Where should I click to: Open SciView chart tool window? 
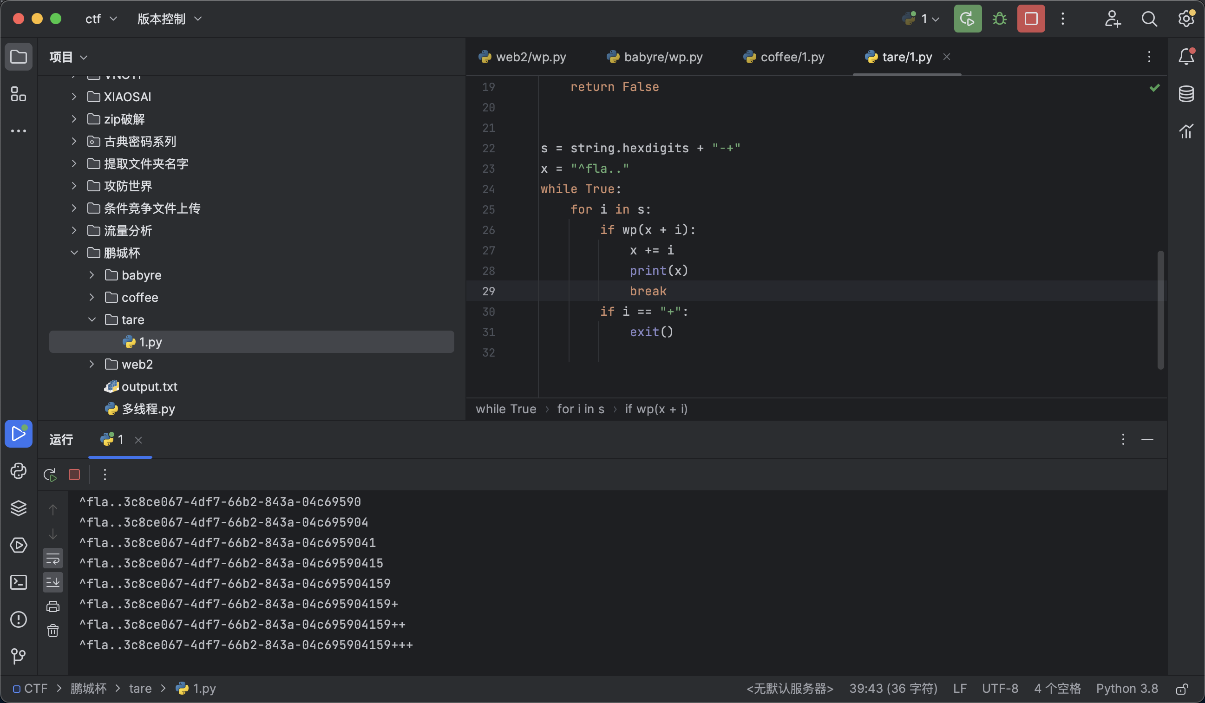[1186, 131]
